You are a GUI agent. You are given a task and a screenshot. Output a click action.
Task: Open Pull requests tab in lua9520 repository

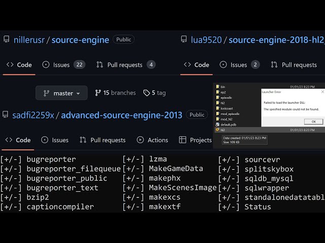point(294,65)
